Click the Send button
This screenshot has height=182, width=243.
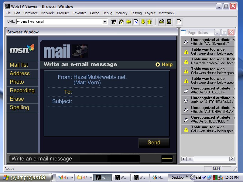click(x=154, y=143)
